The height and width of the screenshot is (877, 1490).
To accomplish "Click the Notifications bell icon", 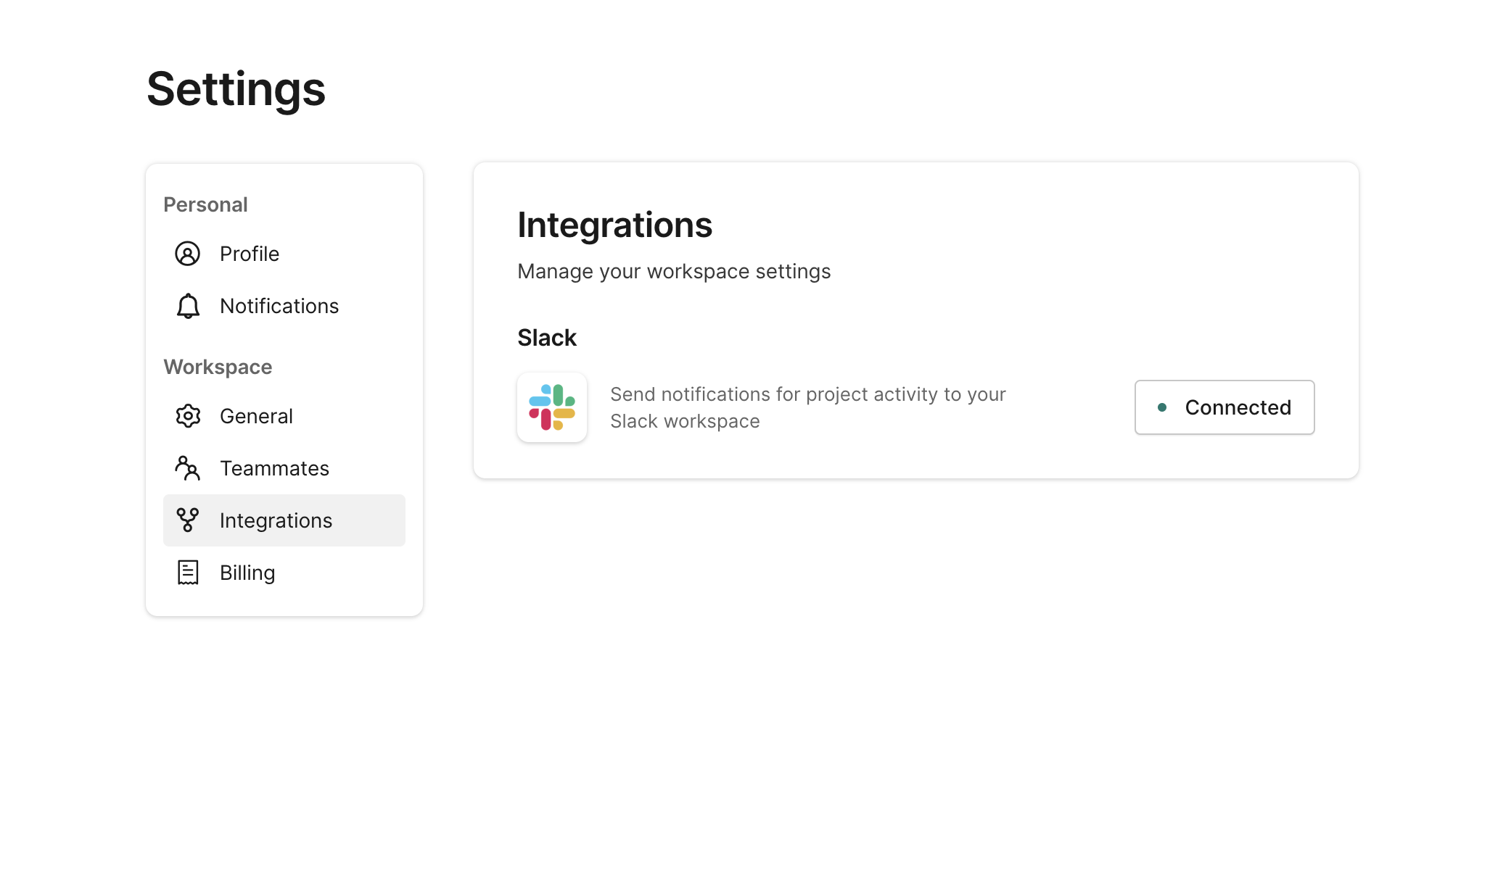I will [188, 306].
